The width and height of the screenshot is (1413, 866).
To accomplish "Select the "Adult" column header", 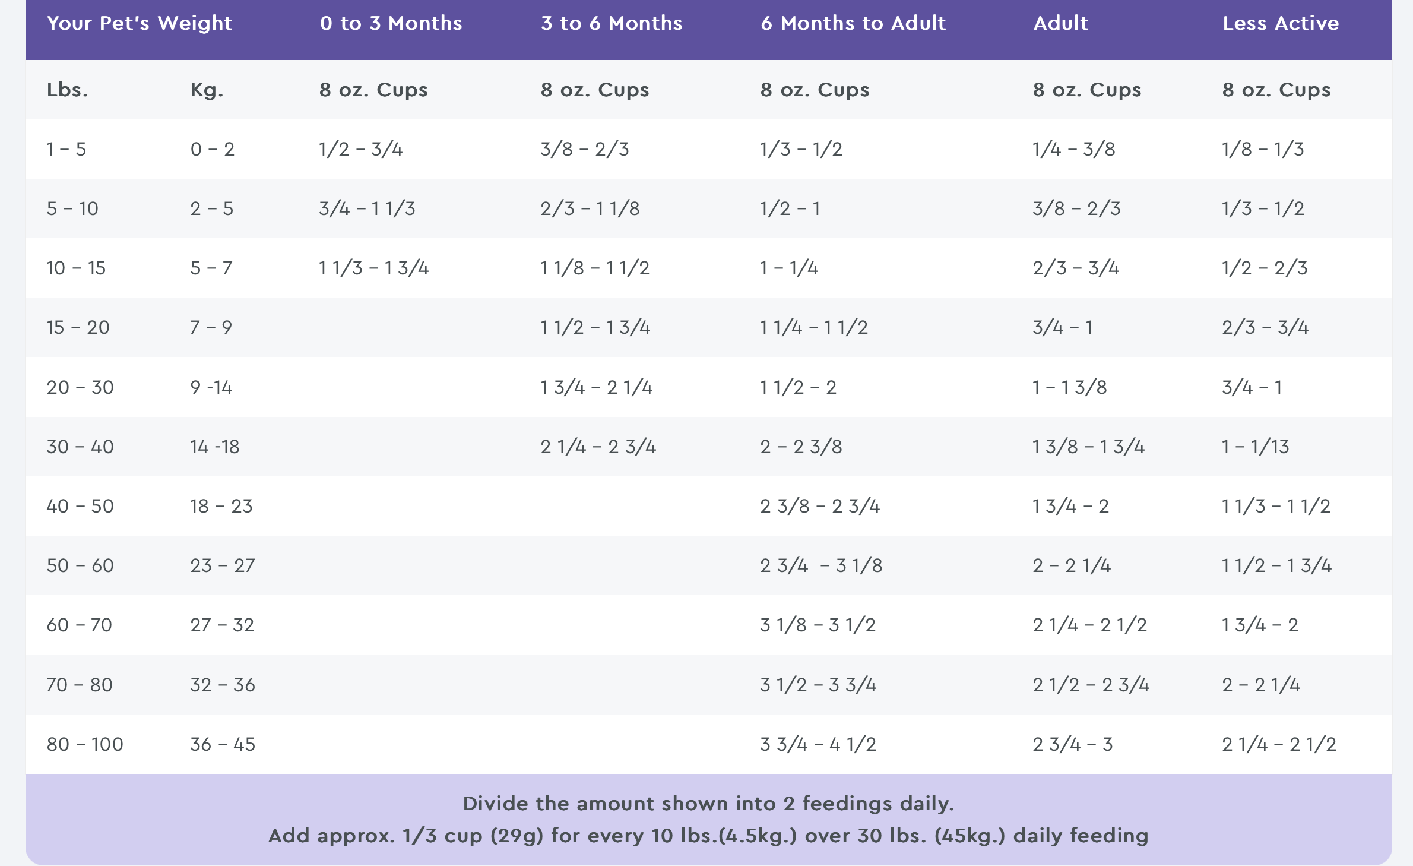I will [x=1061, y=23].
